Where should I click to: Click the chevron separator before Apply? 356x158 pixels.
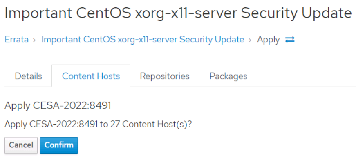250,40
